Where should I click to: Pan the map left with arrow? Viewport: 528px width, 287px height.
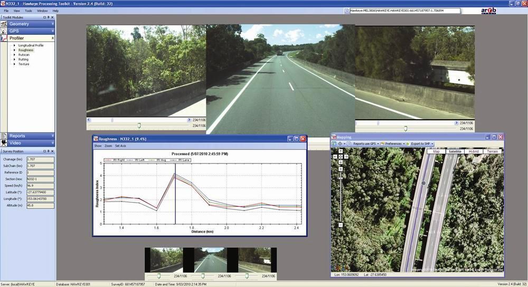click(335, 157)
